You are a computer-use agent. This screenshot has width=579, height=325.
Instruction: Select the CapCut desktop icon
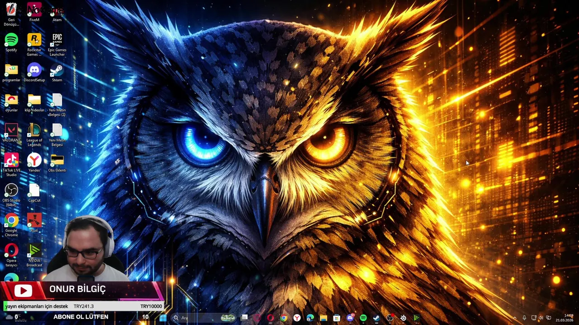pos(34,193)
